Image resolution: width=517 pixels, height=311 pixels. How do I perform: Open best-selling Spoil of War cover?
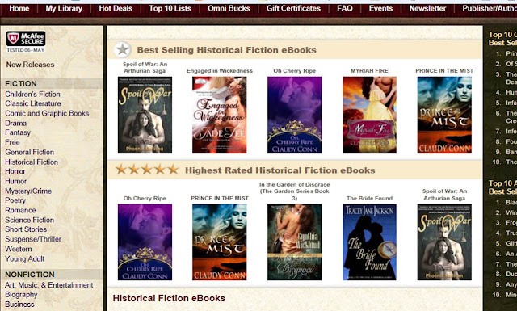point(145,115)
